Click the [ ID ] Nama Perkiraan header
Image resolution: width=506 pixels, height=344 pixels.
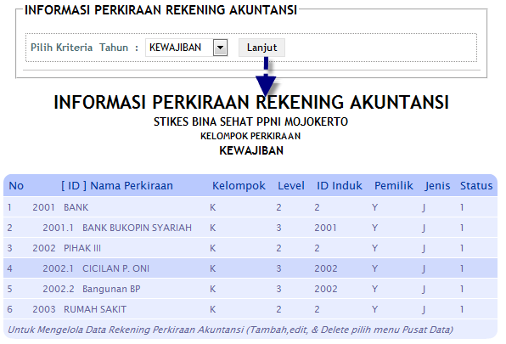pyautogui.click(x=117, y=185)
